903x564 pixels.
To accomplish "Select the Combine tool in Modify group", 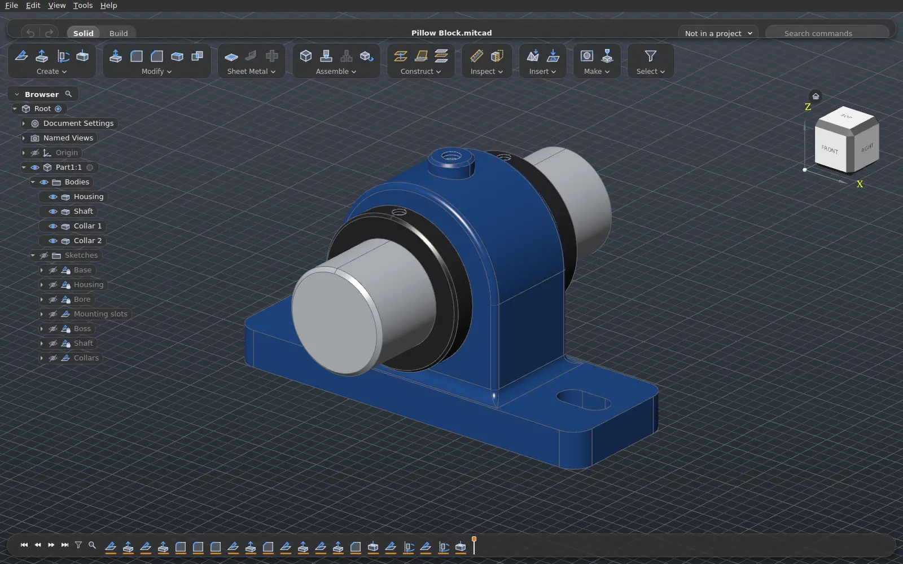I will tap(198, 56).
